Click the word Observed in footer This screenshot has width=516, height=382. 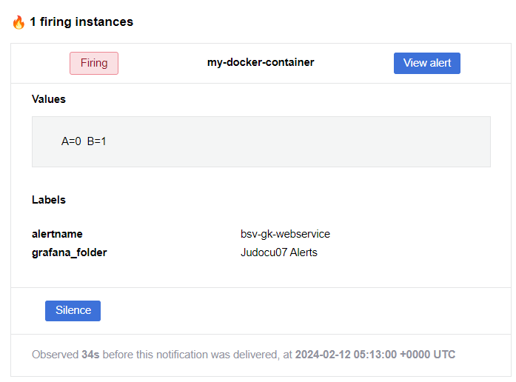(55, 355)
